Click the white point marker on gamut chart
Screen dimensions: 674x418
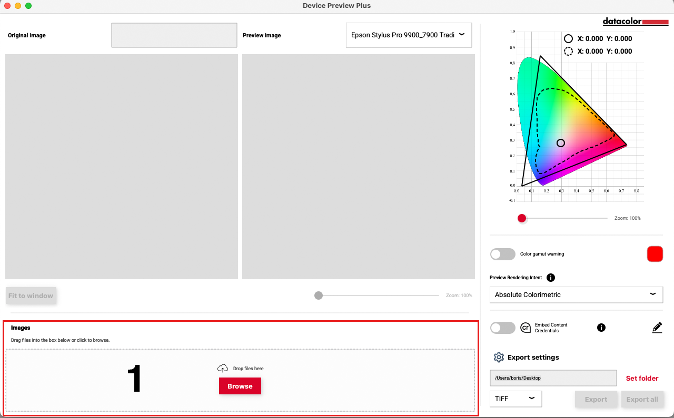(561, 143)
